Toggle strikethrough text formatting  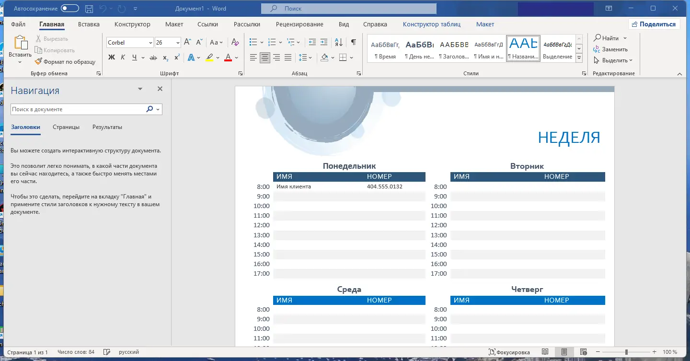153,58
